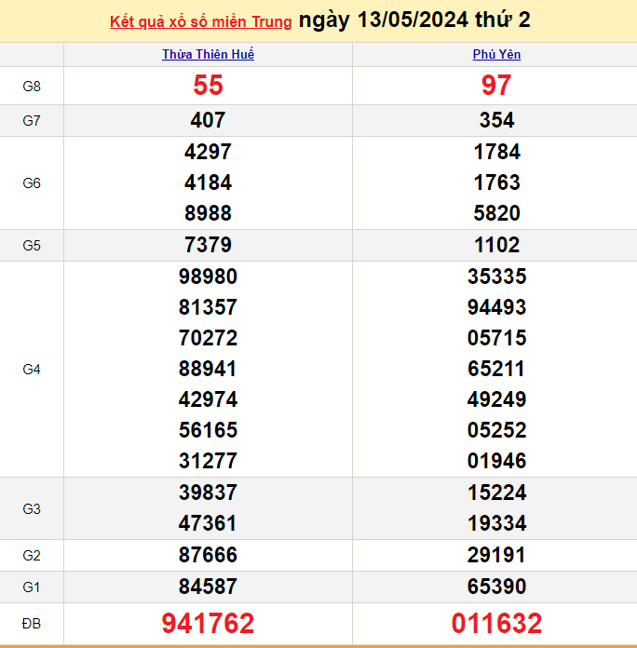The height and width of the screenshot is (648, 637).
Task: Click G4 number 49249
Action: 496,399
